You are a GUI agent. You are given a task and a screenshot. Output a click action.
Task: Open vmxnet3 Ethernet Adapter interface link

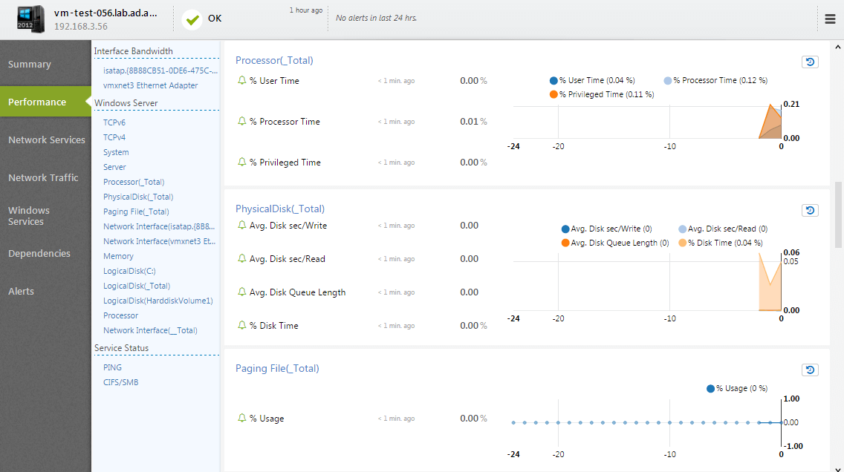[151, 85]
